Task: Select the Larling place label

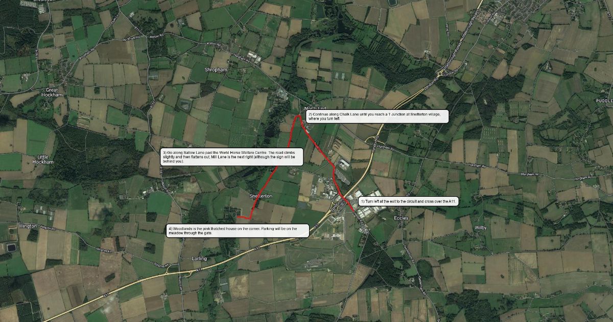Action: coord(199,259)
